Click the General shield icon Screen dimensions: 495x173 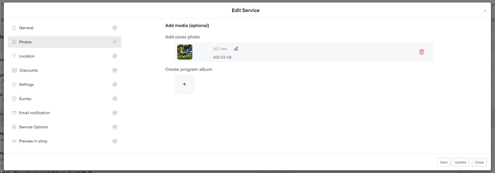14,28
